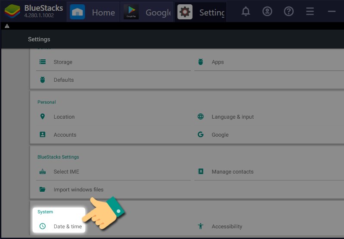Image resolution: width=344 pixels, height=239 pixels.
Task: Open Location settings
Action: click(113, 116)
